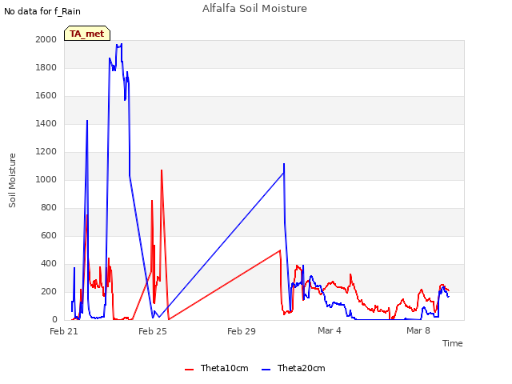Click the 200 y-axis tick label
The width and height of the screenshot is (512, 384).
pos(49,292)
